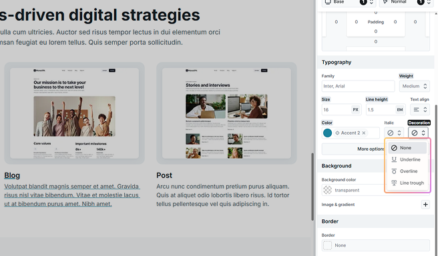This screenshot has height=256, width=438.
Task: Click the Blog heading link
Action: pyautogui.click(x=12, y=175)
